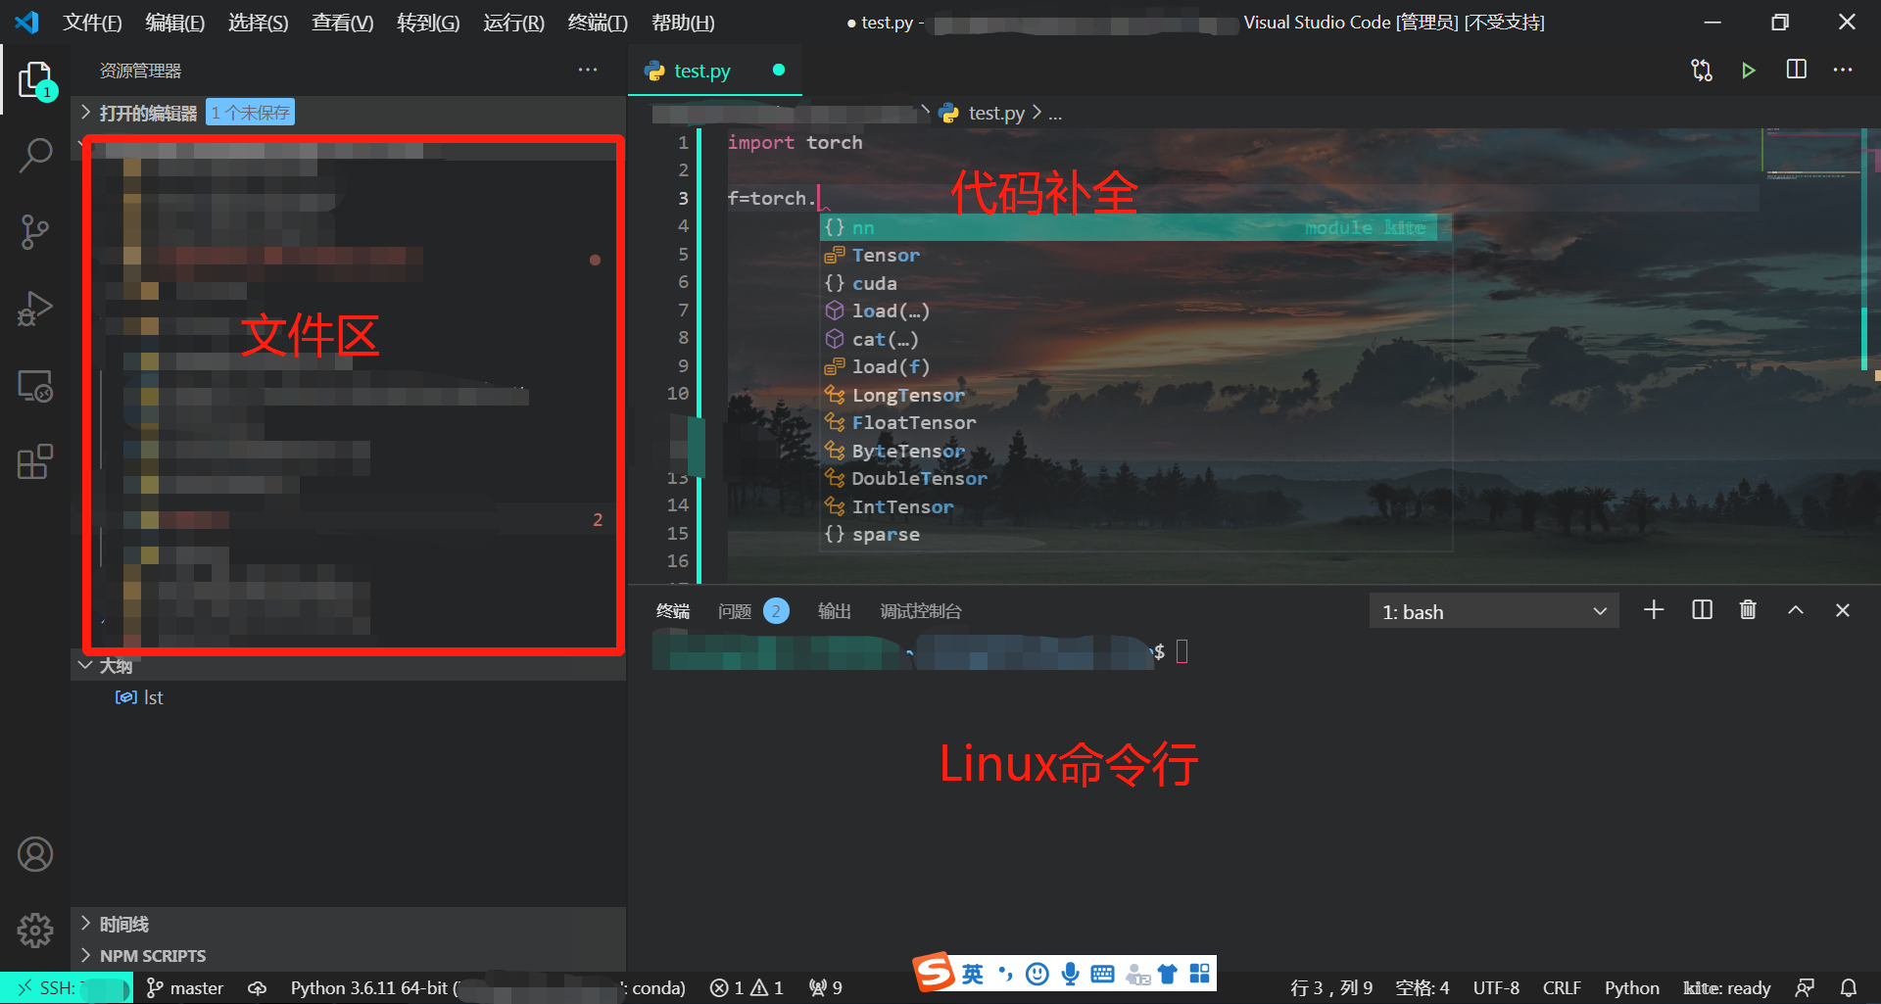1881x1004 pixels.
Task: Expand the NPM SCRIPTS section
Action: pyautogui.click(x=348, y=955)
